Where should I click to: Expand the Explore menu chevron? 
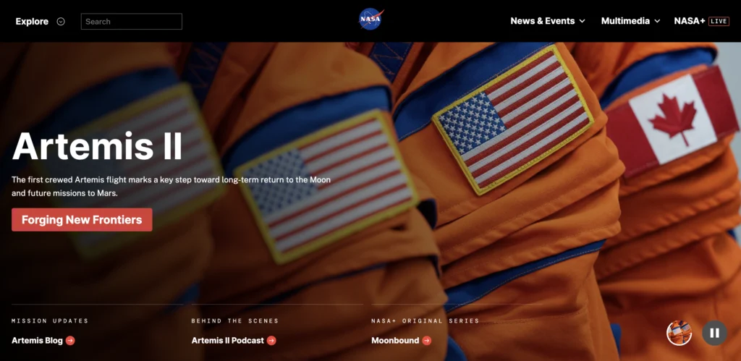pos(61,21)
